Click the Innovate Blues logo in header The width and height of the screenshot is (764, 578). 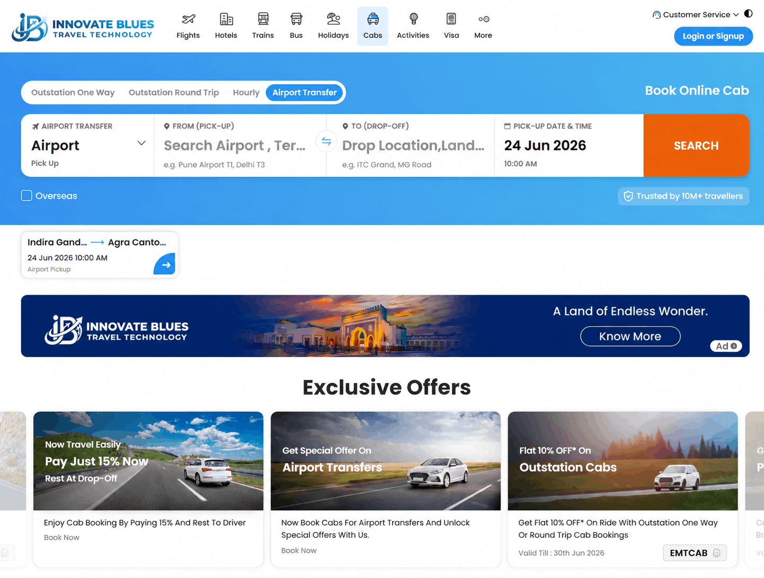coord(83,28)
